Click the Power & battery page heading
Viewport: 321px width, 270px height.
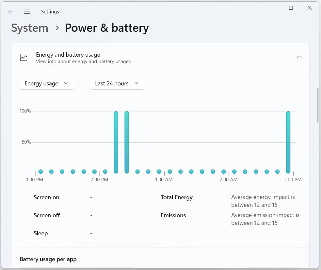click(107, 28)
